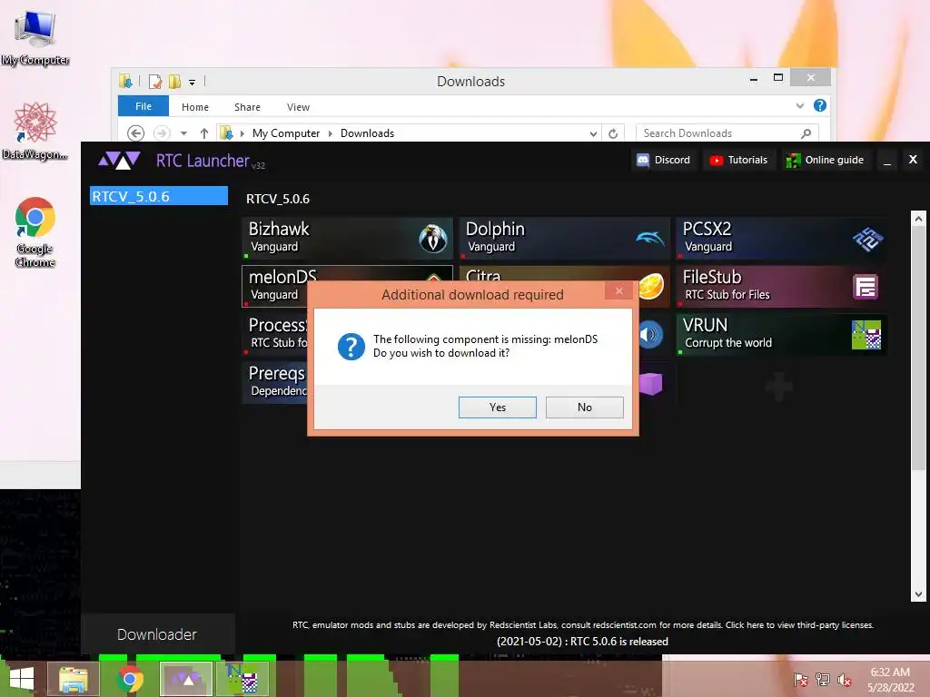Open the Home ribbon tab in Downloads

(195, 107)
